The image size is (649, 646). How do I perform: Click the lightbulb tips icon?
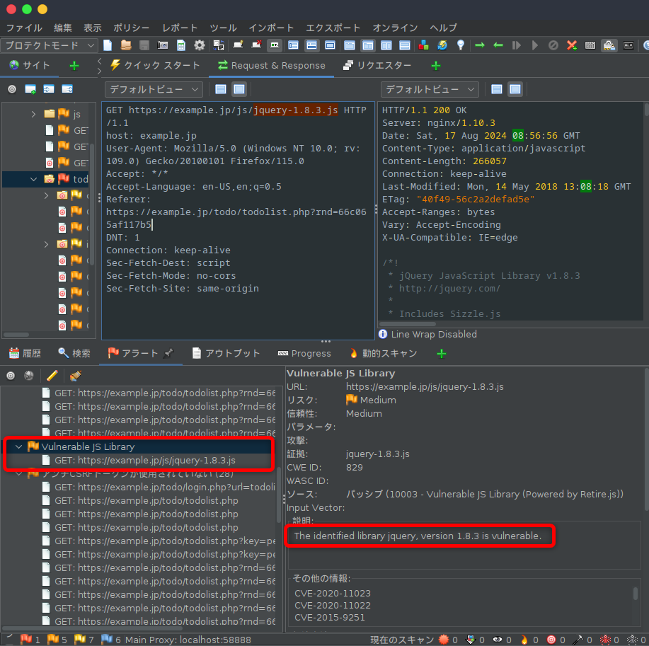click(x=460, y=45)
